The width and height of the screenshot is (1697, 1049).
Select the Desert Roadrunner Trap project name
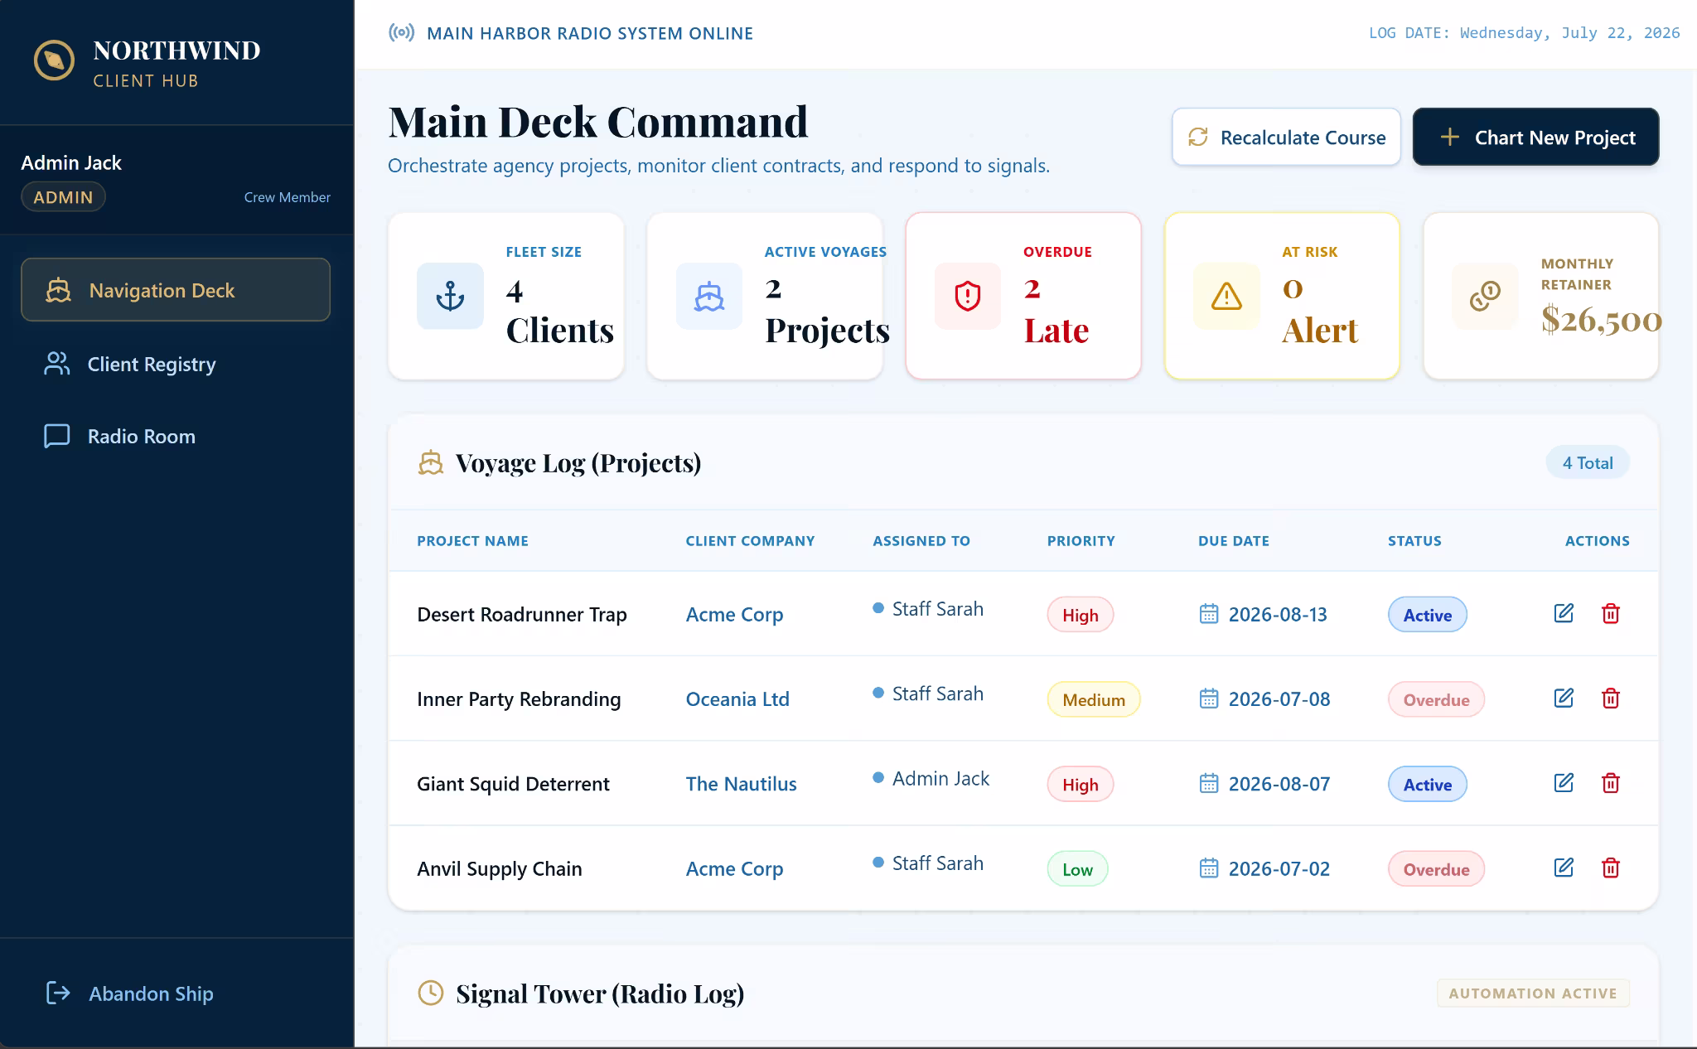coord(522,614)
